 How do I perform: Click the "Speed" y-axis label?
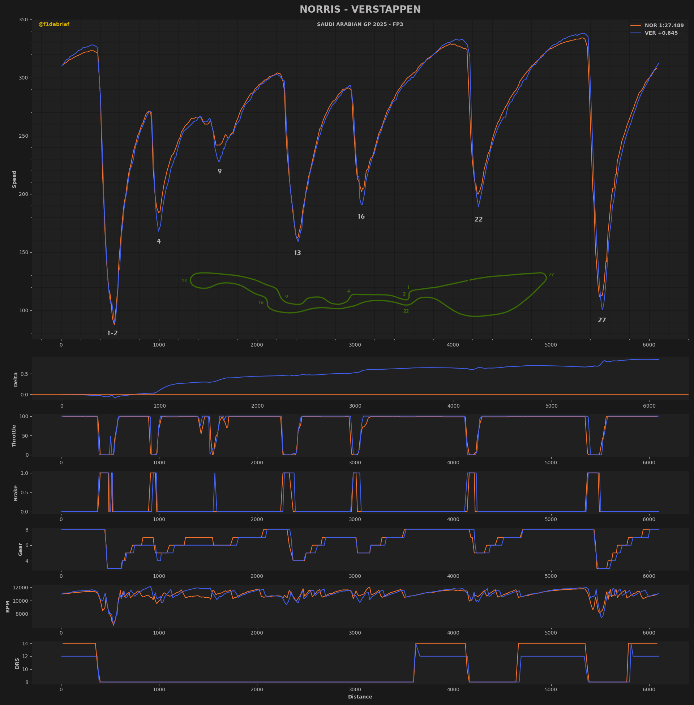tap(14, 179)
